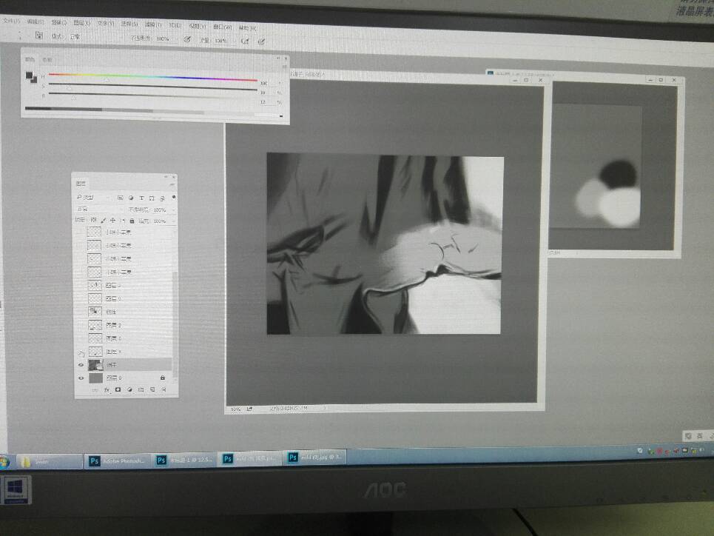Enable airbrush mode icon after 流量
Screen dimensions: 714x536
point(245,41)
